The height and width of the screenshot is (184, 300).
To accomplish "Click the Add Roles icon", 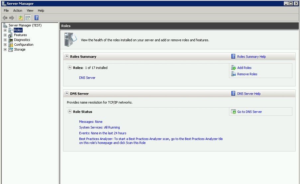I will point(233,68).
